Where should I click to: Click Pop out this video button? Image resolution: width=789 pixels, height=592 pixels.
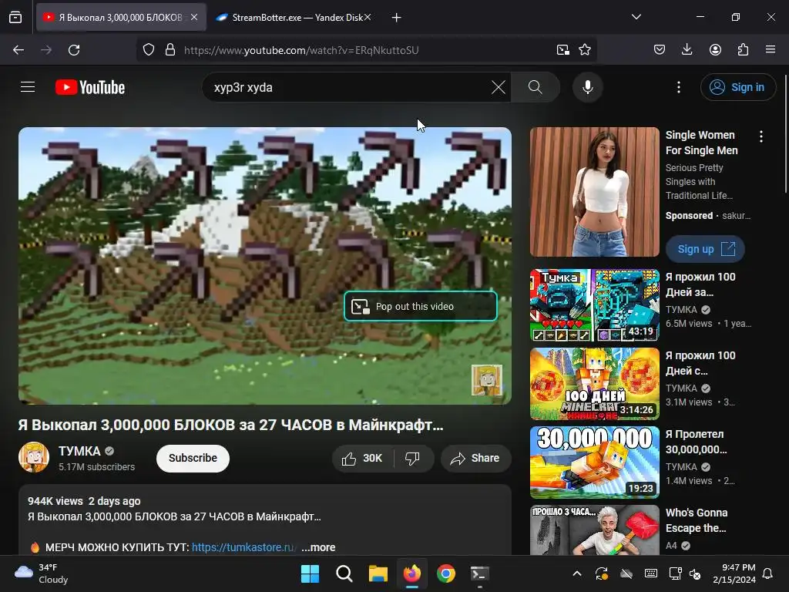420,306
